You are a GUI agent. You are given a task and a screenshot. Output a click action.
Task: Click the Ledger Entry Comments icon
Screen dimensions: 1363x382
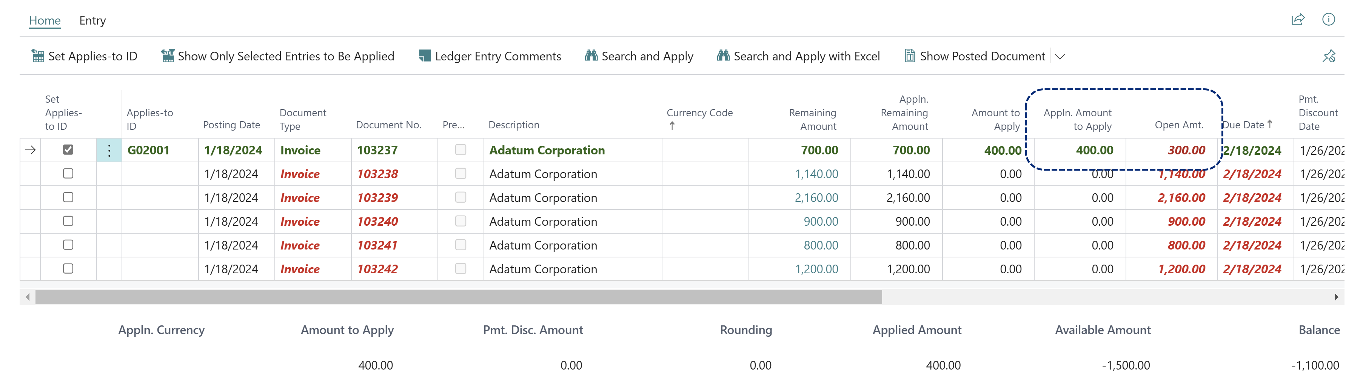424,55
